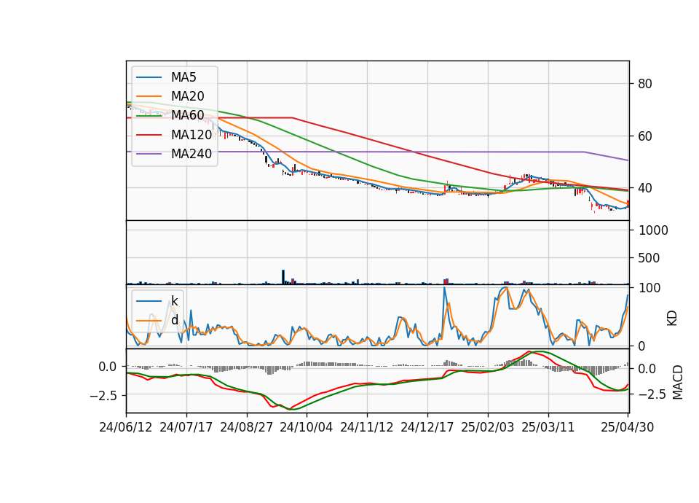Click the left-side −2.5 MACD tick label
The height and width of the screenshot is (503, 699).
click(103, 396)
